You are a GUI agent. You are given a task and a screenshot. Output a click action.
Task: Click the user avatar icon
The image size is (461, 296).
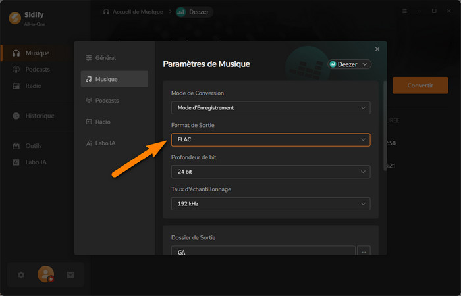[x=45, y=274]
